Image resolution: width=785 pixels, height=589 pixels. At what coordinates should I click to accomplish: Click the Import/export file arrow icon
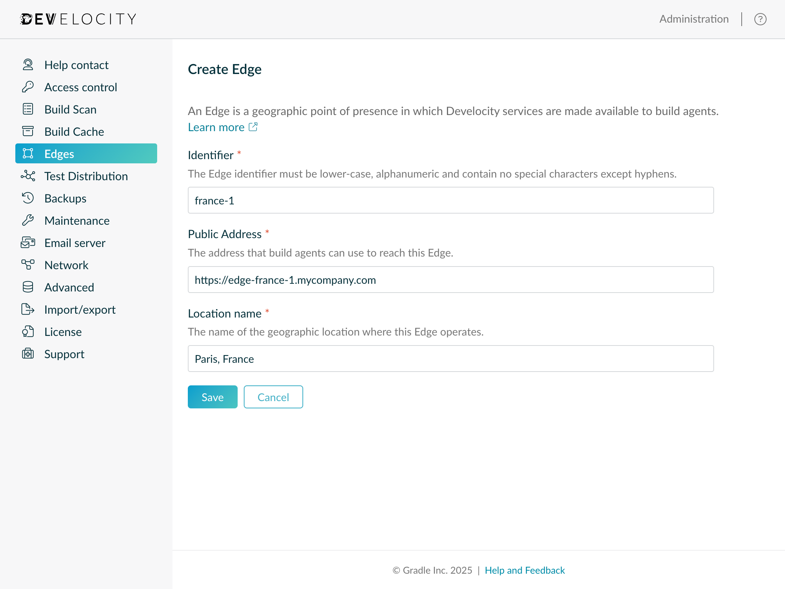[x=28, y=309]
